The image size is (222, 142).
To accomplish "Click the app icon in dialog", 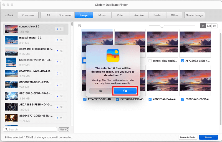I will click(113, 56).
